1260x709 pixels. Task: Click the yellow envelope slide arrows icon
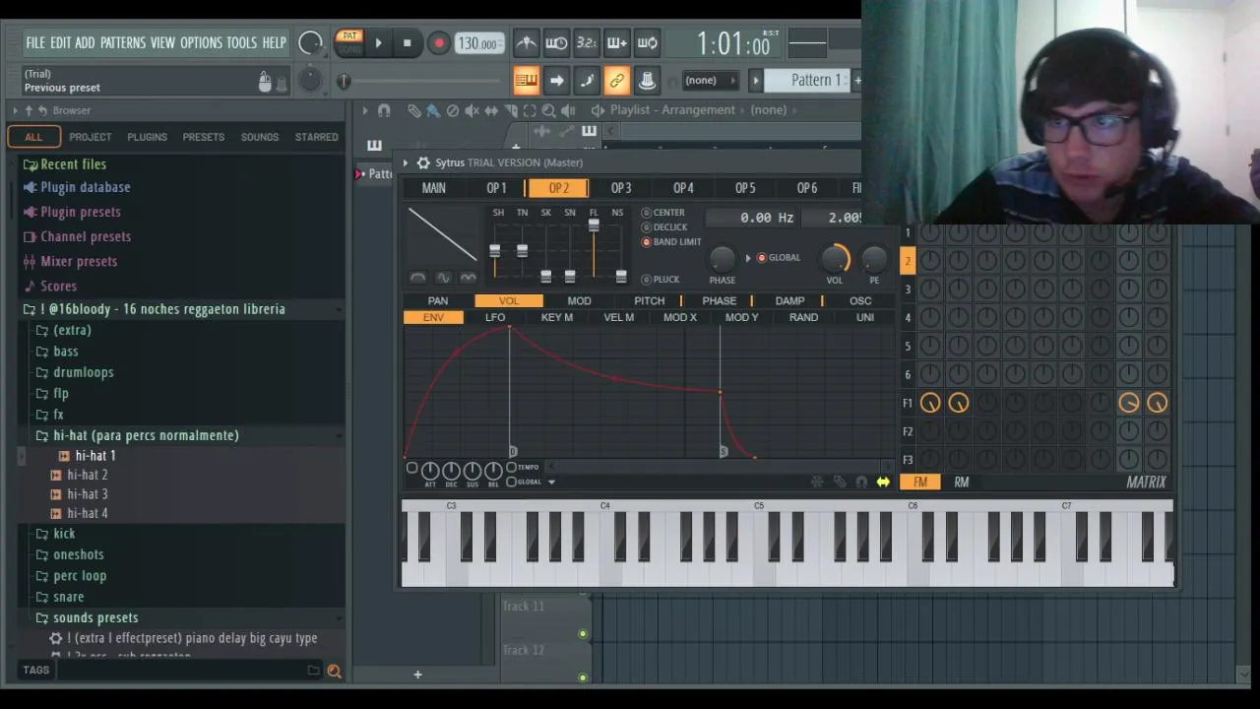[883, 482]
